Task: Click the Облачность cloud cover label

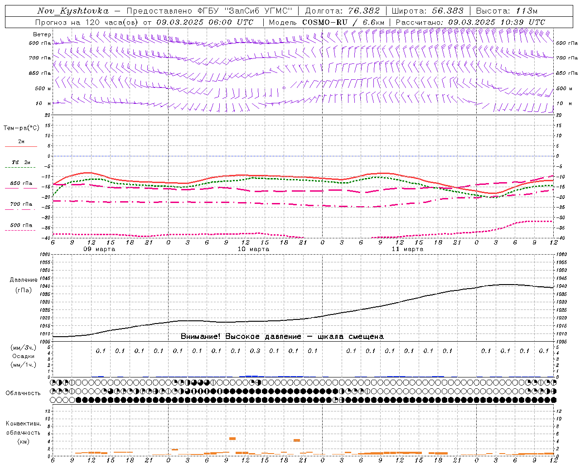Action: coord(23,393)
